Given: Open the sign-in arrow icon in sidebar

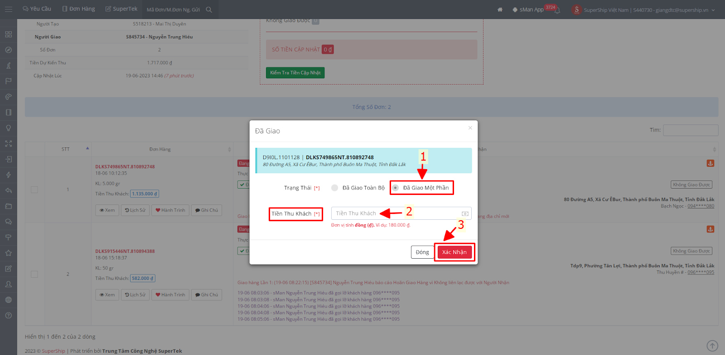Looking at the screenshot, I should [x=8, y=159].
